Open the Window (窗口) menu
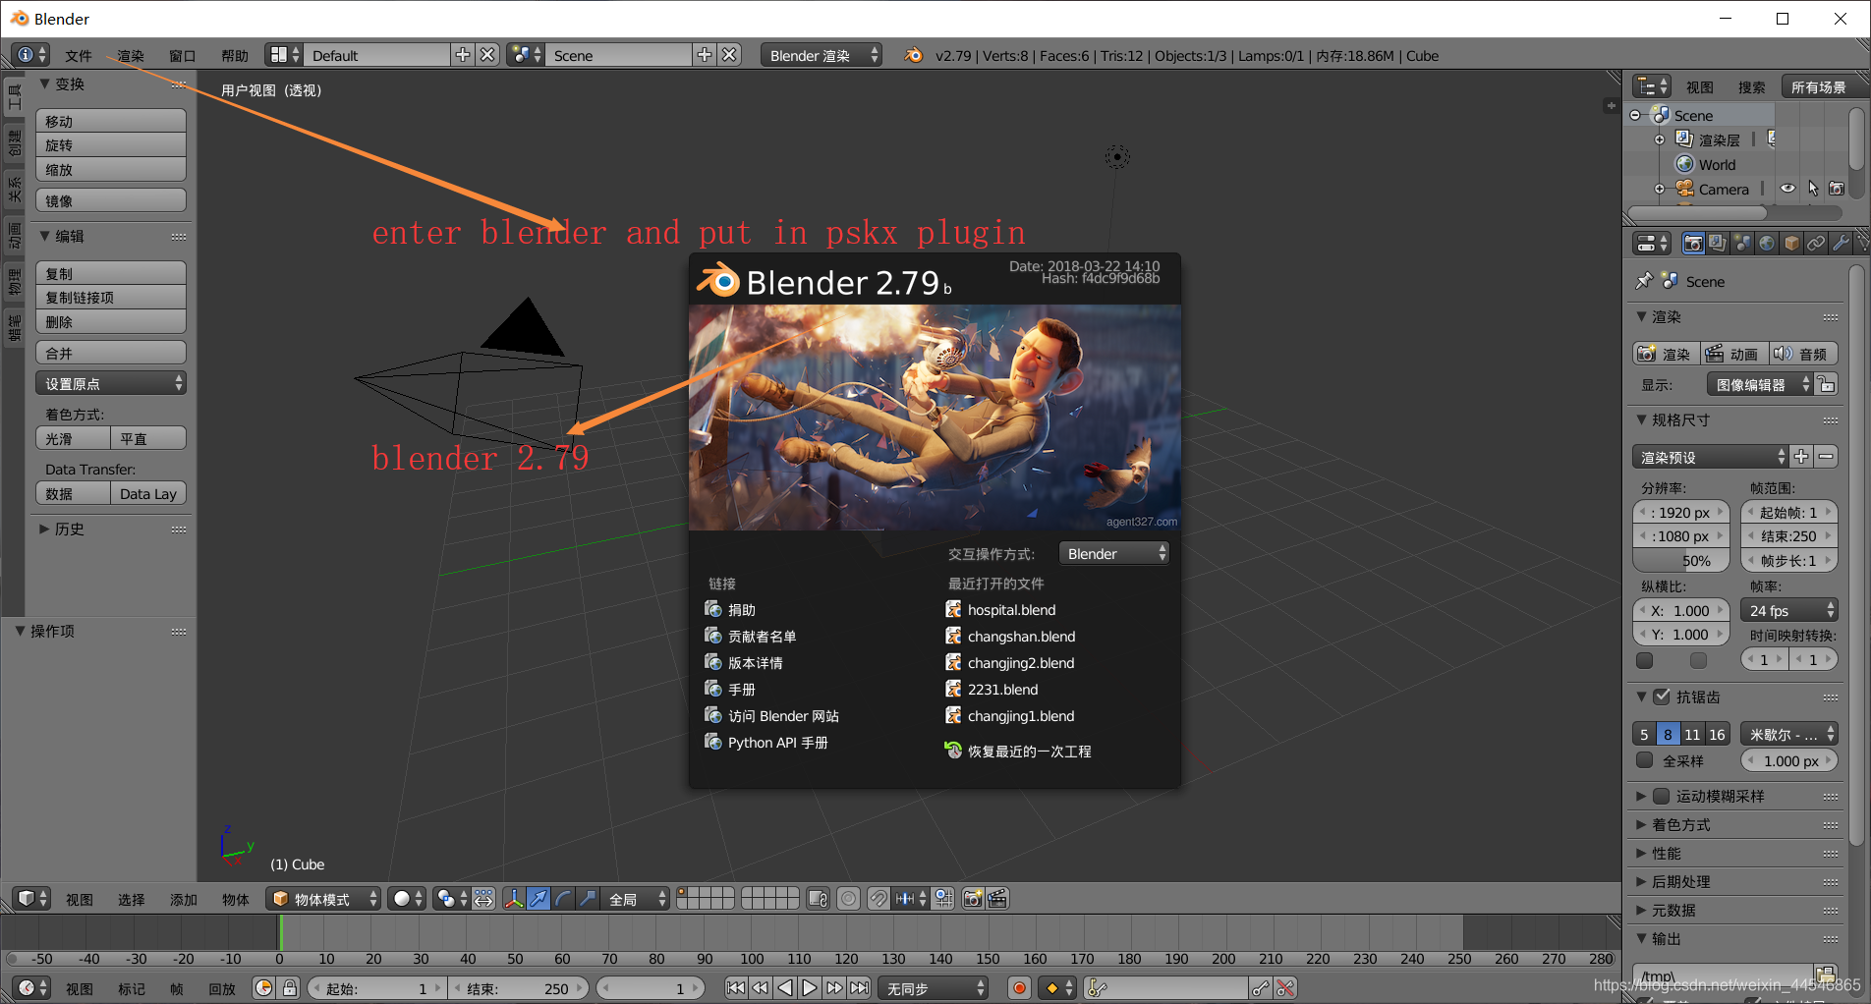The image size is (1871, 1004). [183, 56]
